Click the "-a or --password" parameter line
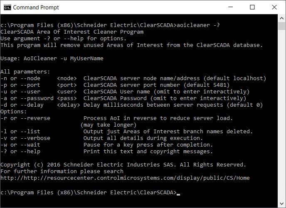The width and height of the screenshot is (286, 208). (x=125, y=98)
